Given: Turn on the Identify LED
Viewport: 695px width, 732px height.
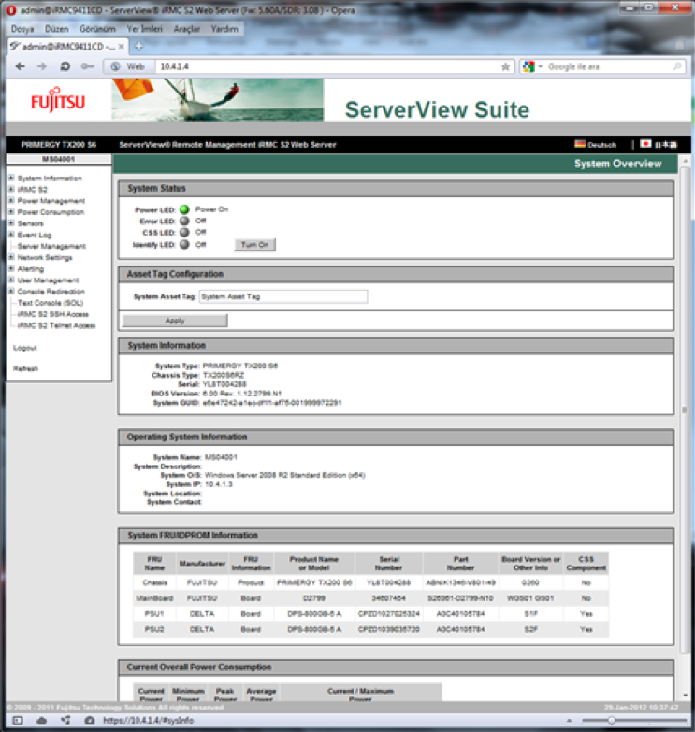Looking at the screenshot, I should (x=255, y=245).
